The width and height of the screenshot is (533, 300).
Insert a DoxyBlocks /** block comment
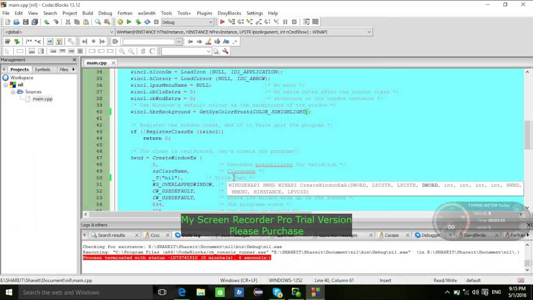(x=29, y=41)
